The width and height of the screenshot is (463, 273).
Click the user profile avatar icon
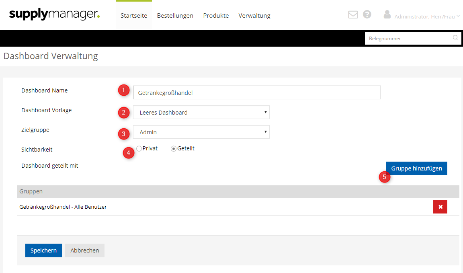pyautogui.click(x=387, y=15)
